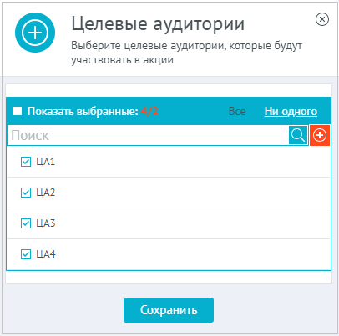Close the Целевые аудитории dialog

322,19
